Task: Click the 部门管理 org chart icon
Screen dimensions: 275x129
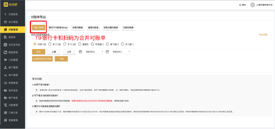Action: click(6, 67)
